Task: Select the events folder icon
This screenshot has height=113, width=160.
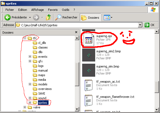Action: (x=35, y=56)
